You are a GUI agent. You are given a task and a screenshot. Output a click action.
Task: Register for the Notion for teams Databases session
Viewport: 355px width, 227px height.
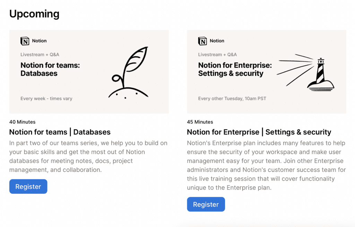(28, 187)
